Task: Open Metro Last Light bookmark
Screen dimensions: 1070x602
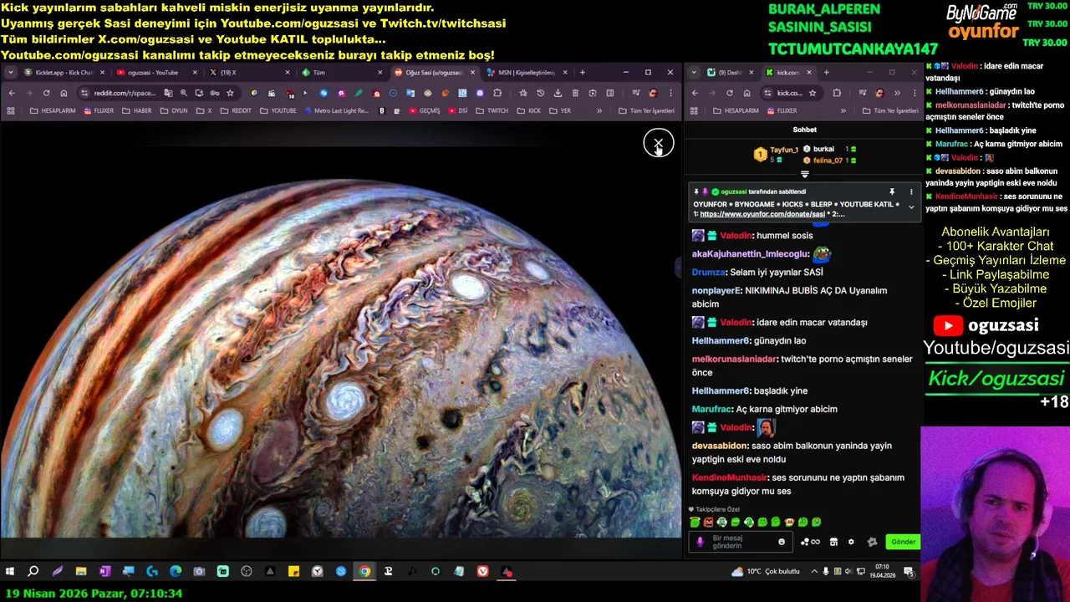Action: (x=336, y=110)
